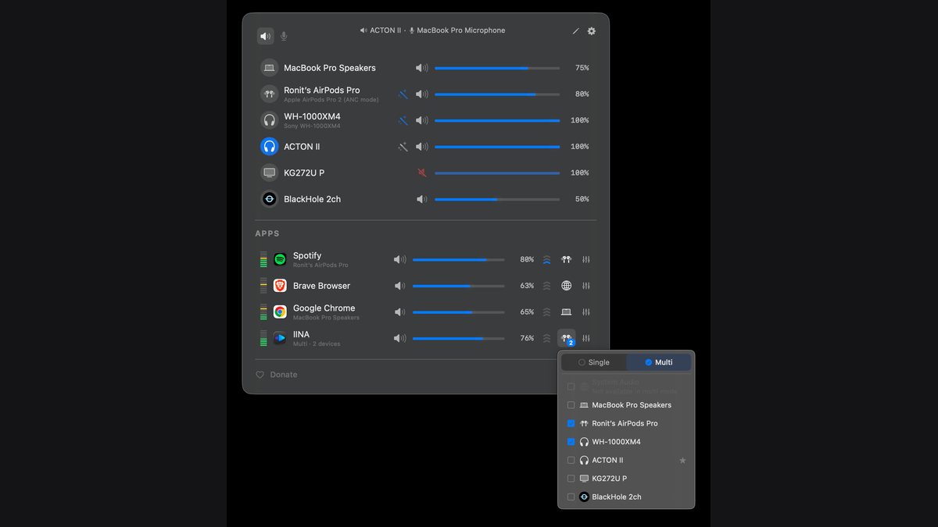Select Multi mode in the device popup

pos(659,362)
